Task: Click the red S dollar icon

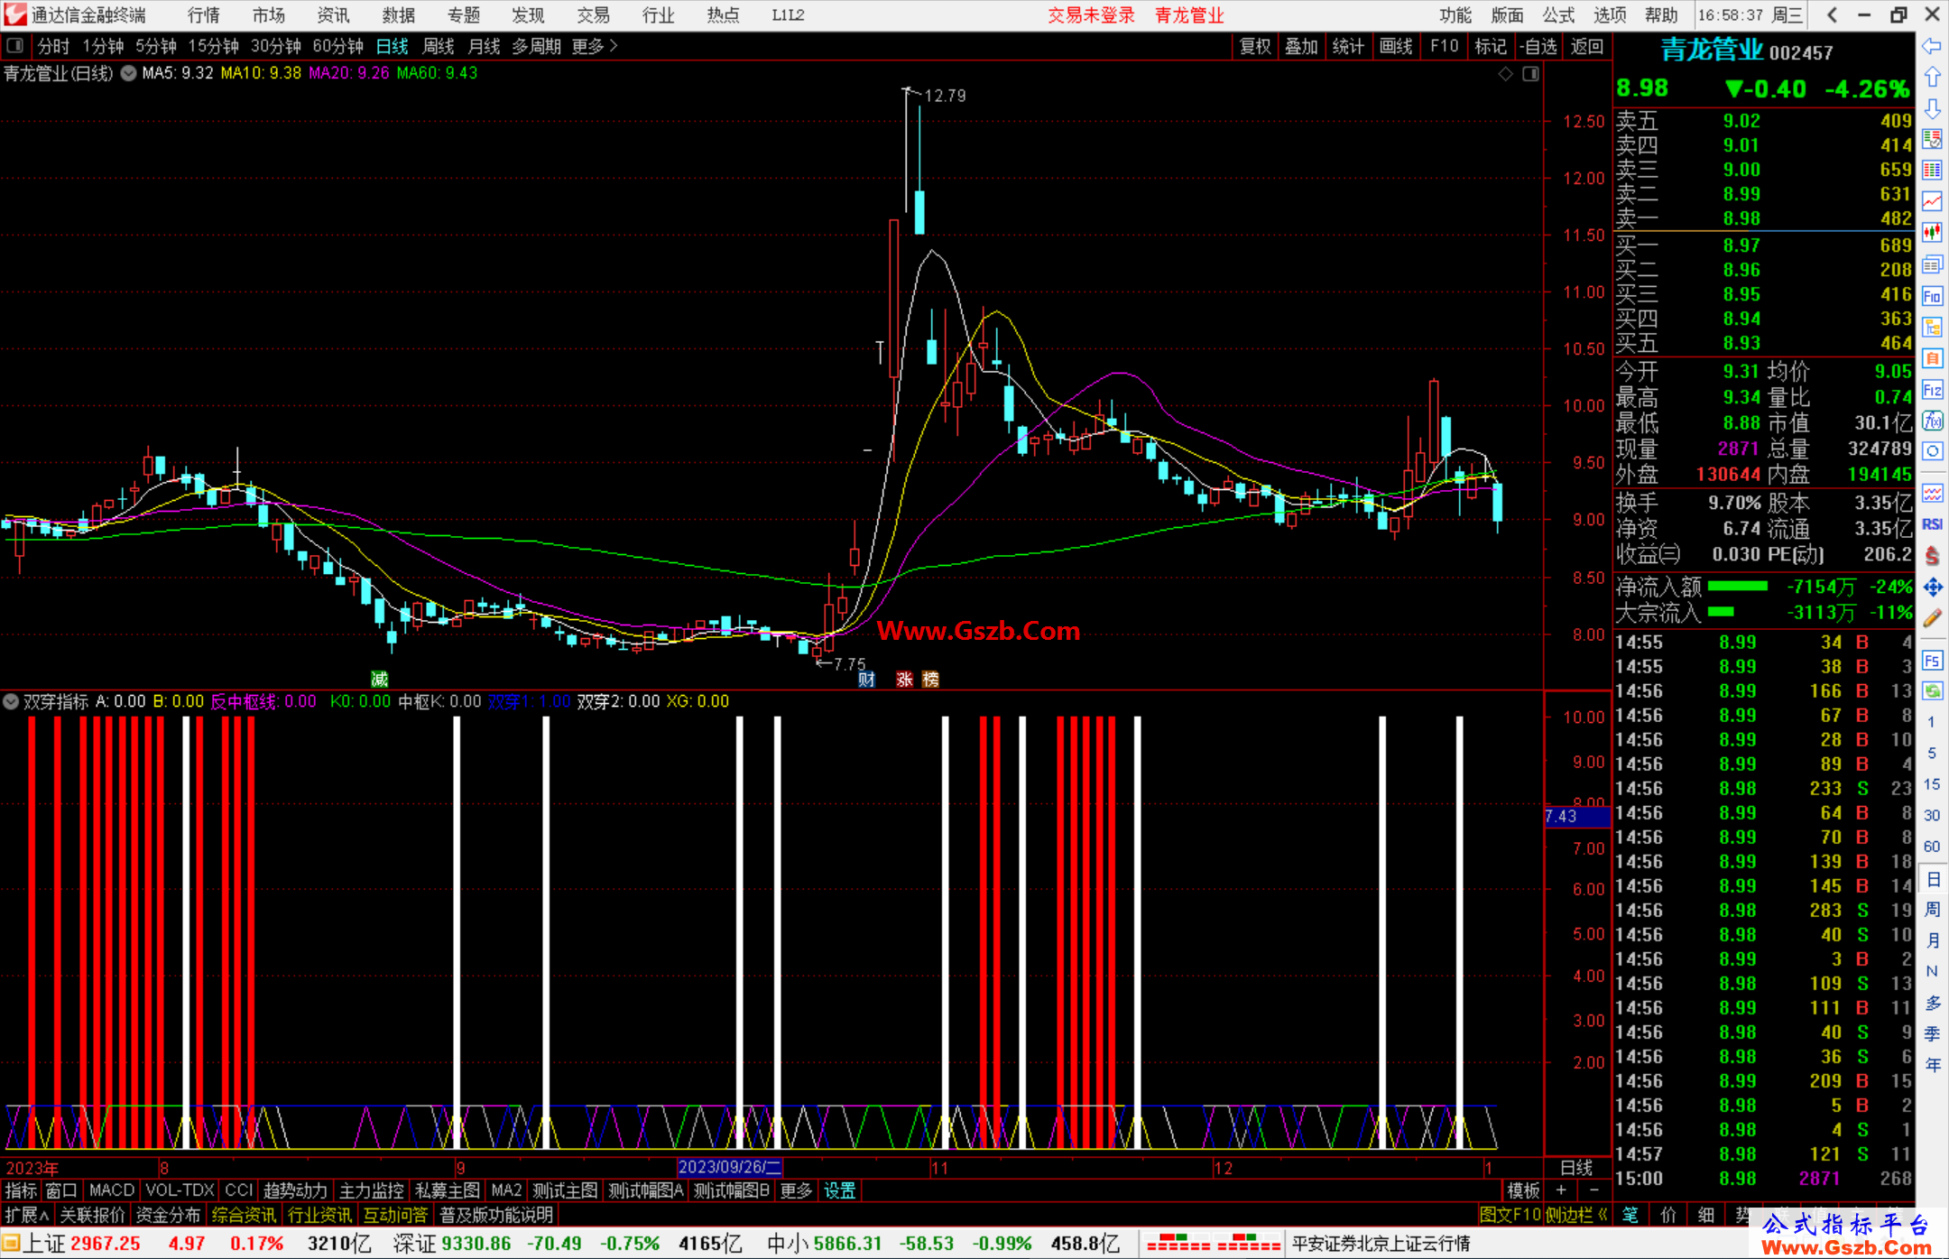Action: tap(1932, 556)
